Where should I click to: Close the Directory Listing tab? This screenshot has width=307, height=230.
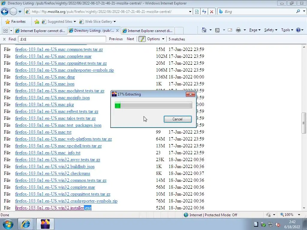[x=117, y=31]
